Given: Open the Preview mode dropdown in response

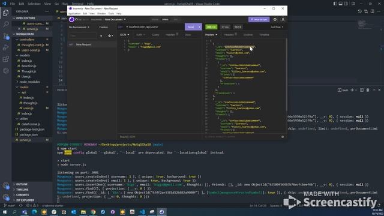Looking at the screenshot, I should point(211,35).
